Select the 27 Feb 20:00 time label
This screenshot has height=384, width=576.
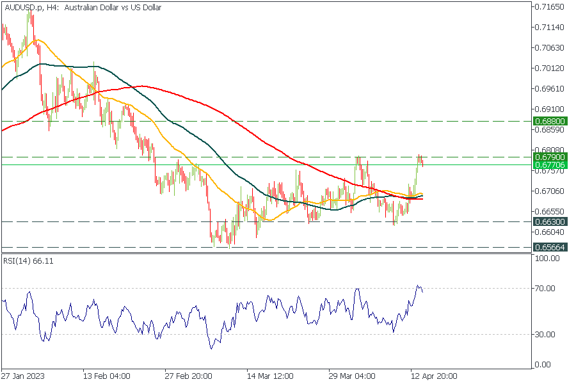(x=189, y=376)
